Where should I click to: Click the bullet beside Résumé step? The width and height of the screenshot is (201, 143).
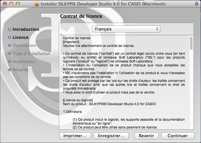[x=10, y=70]
